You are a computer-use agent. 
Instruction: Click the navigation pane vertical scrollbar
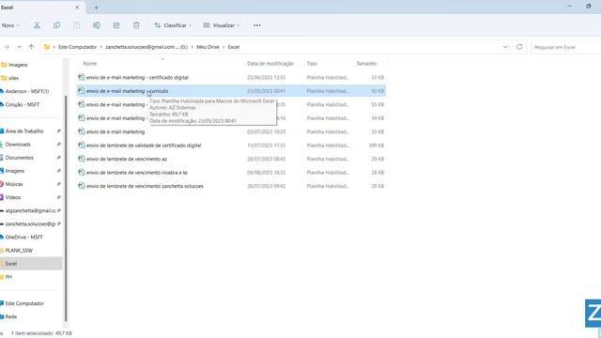point(66,208)
